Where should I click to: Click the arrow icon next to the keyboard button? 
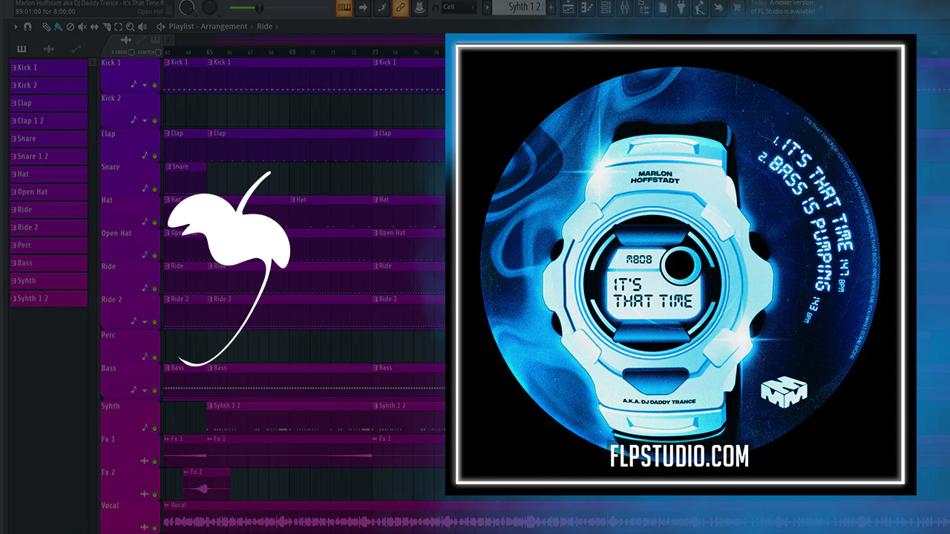coord(363,8)
